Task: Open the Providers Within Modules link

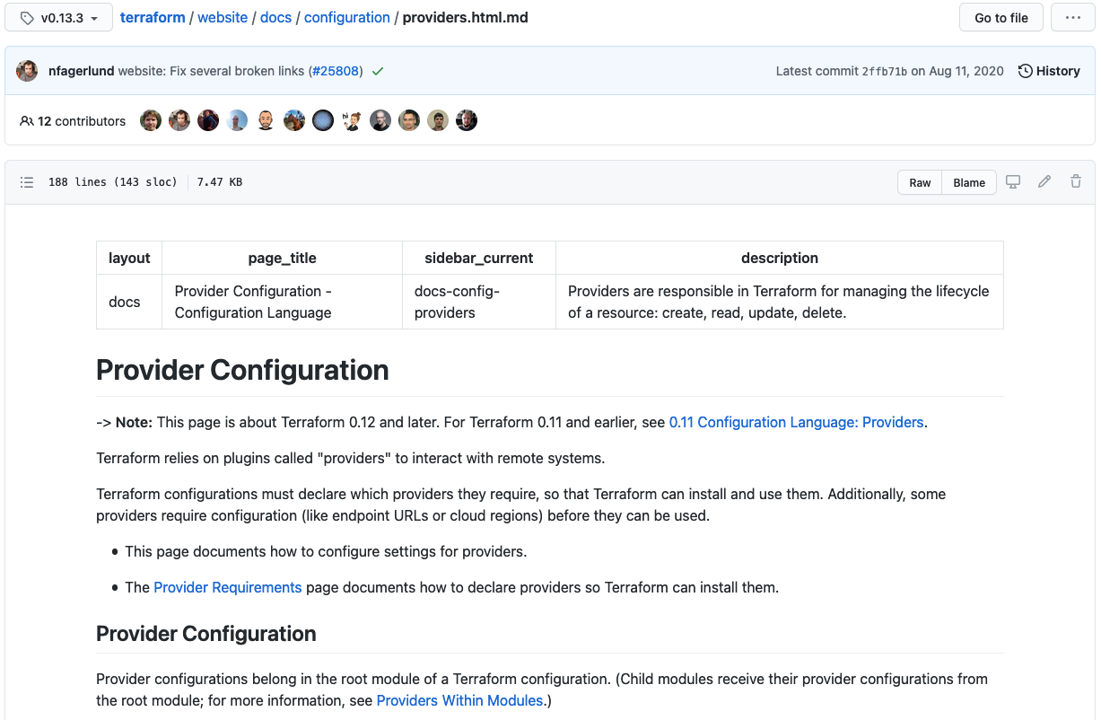Action: (x=459, y=700)
